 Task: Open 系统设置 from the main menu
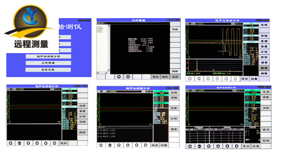(x=48, y=70)
